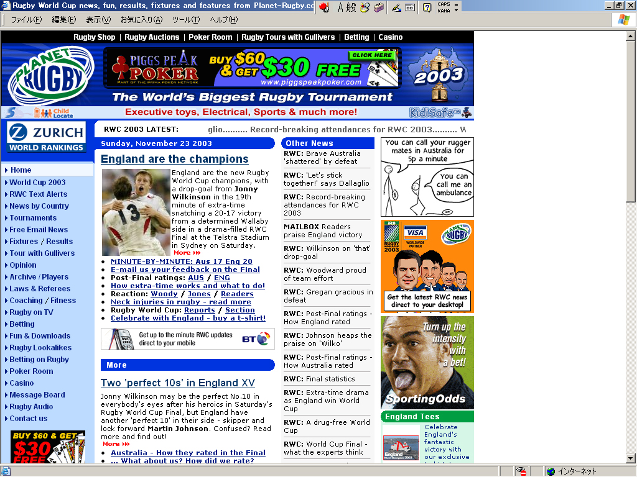Open the 編集(E) menu

click(64, 20)
